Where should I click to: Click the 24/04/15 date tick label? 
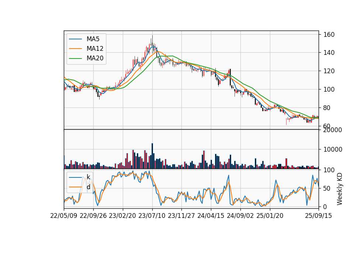(x=211, y=216)
